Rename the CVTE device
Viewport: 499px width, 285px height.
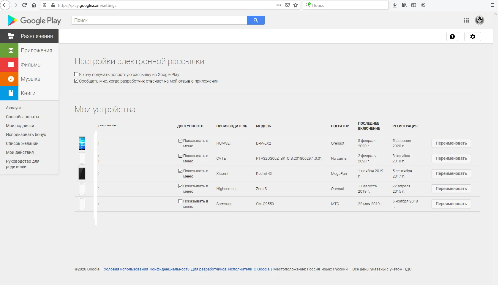[x=451, y=159]
